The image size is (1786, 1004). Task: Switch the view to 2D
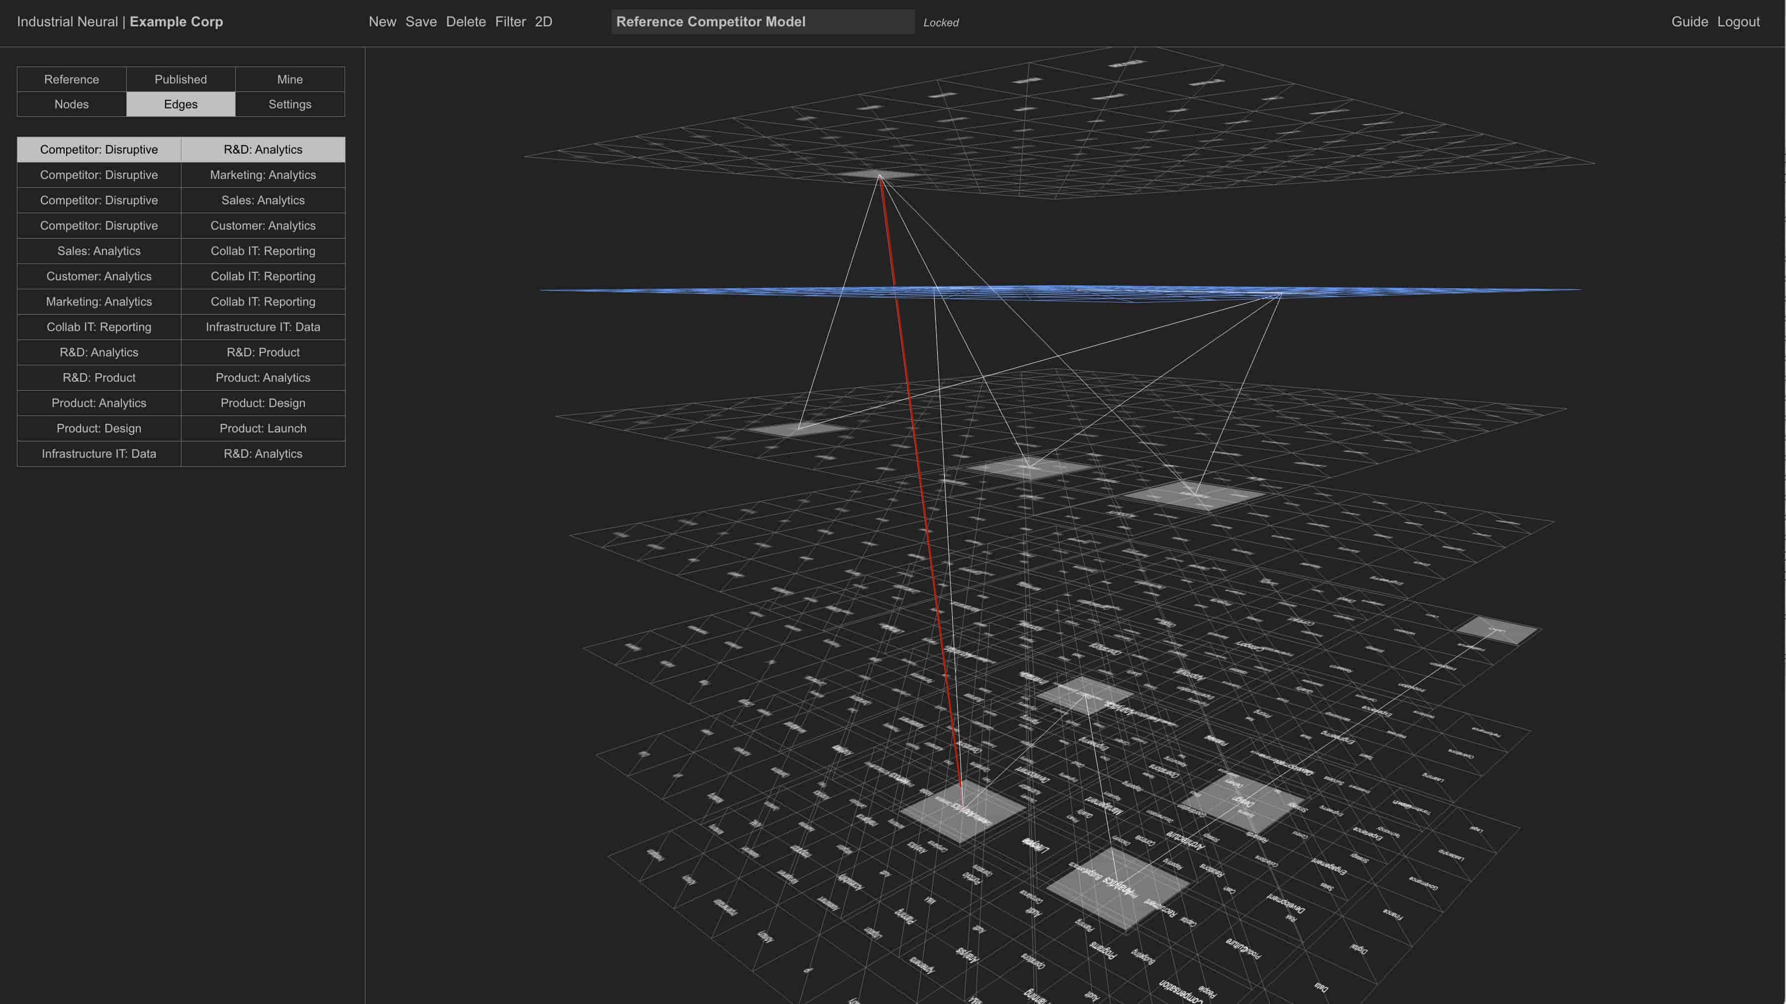click(543, 21)
